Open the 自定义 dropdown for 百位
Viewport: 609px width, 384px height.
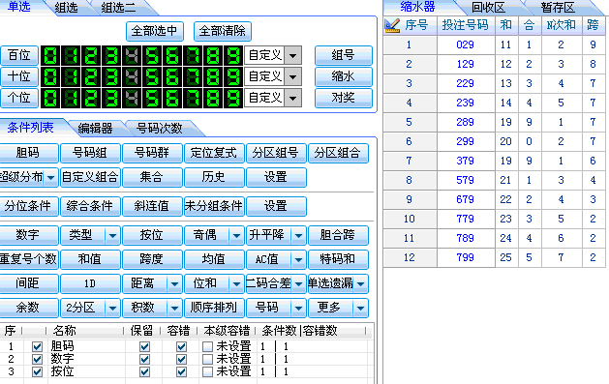pos(292,55)
